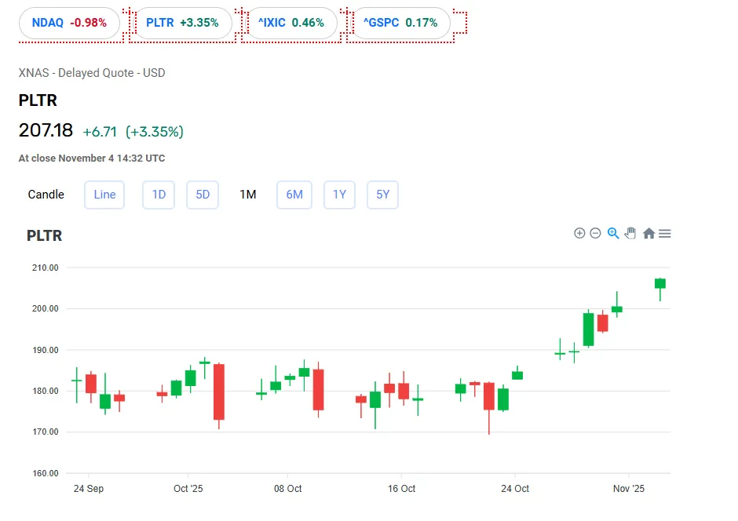
Task: Click the home icon to reset chart view
Action: (x=648, y=233)
